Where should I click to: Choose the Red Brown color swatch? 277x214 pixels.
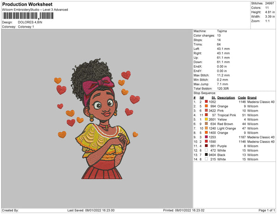click(206, 124)
